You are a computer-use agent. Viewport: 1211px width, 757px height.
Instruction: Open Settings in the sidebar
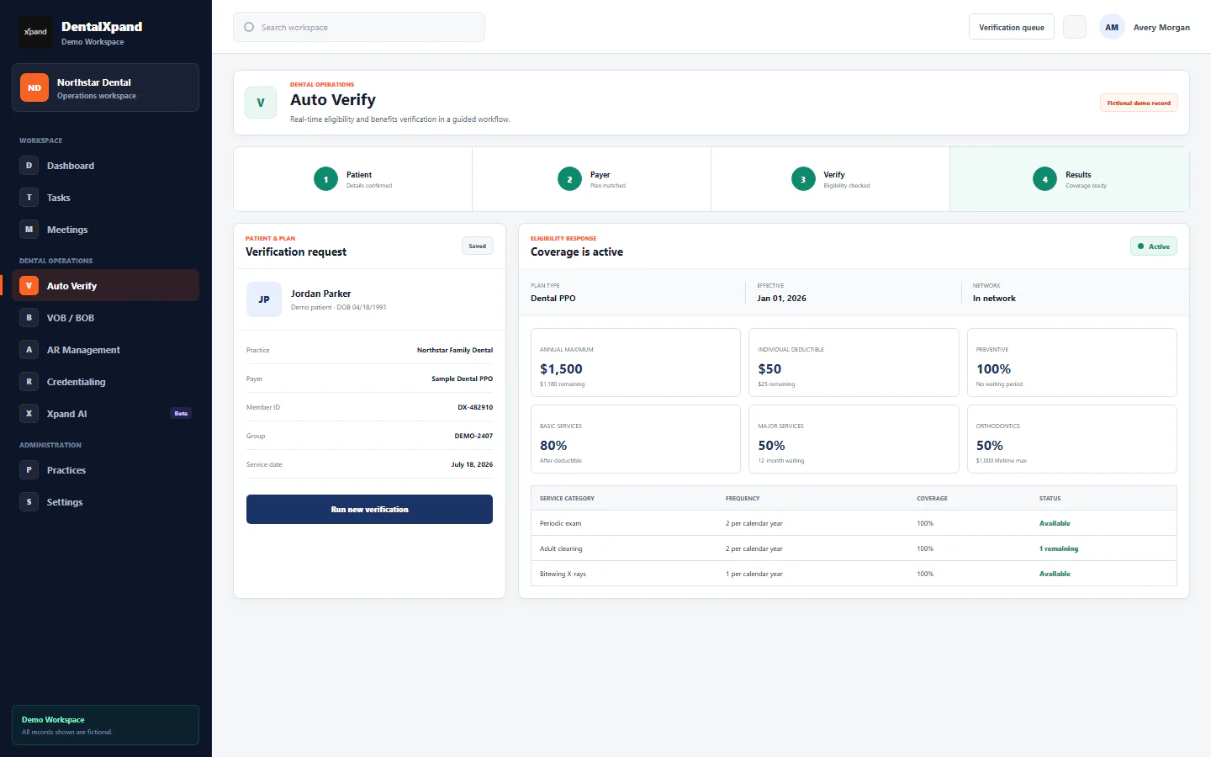click(105, 502)
